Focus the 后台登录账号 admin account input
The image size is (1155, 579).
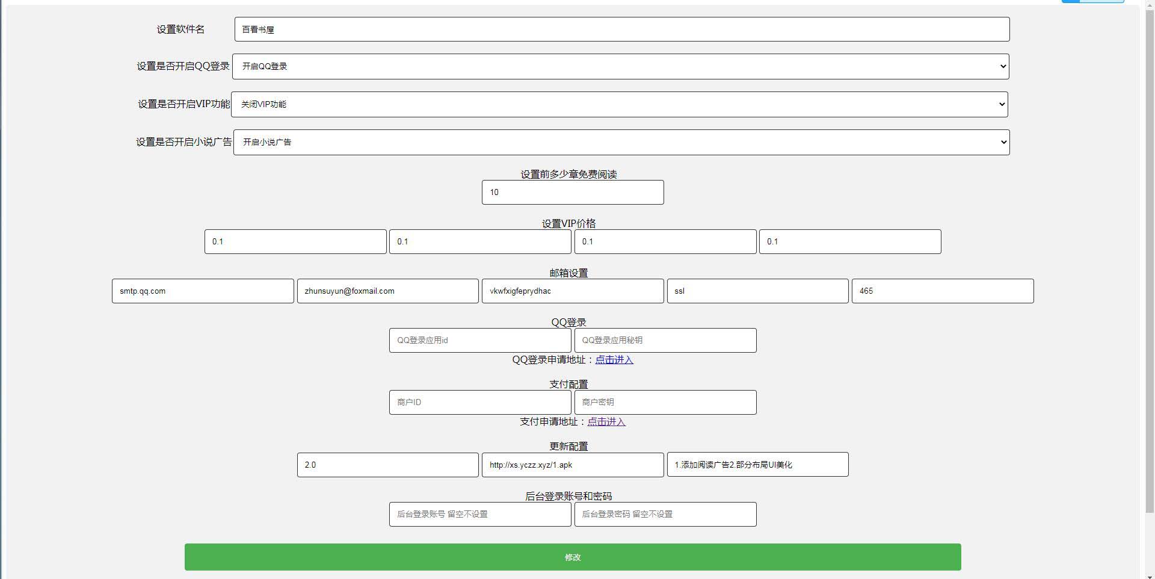click(479, 514)
